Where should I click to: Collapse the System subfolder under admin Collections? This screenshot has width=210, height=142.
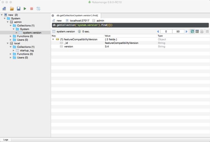(x=14, y=29)
